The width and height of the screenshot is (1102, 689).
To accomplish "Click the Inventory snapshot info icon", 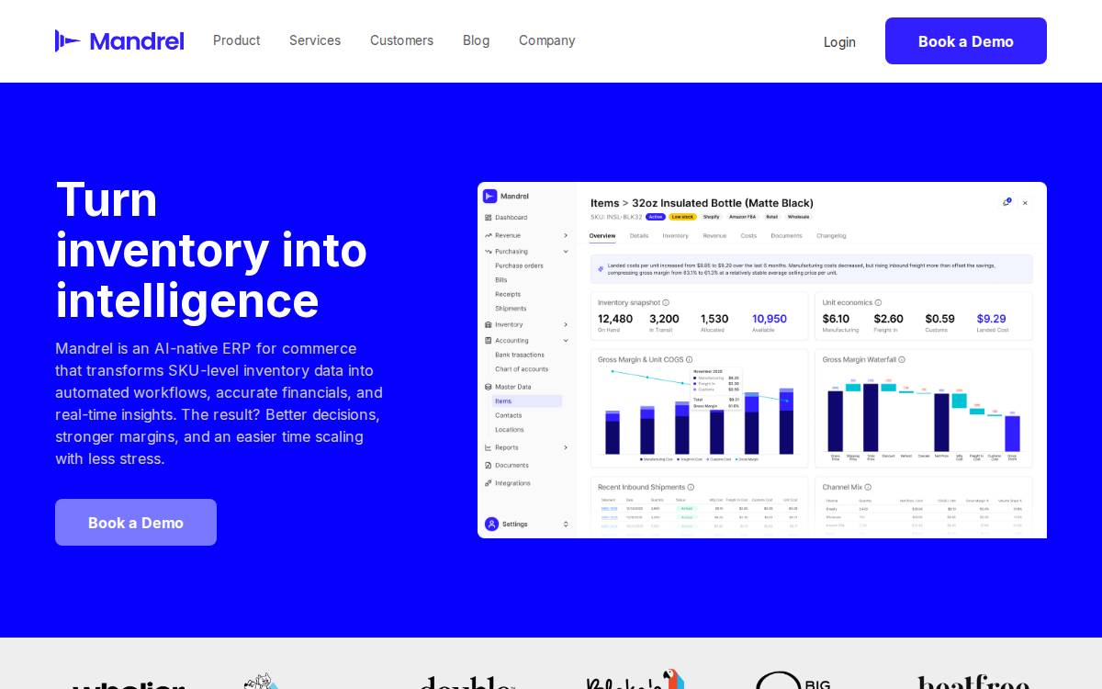I will (x=666, y=302).
